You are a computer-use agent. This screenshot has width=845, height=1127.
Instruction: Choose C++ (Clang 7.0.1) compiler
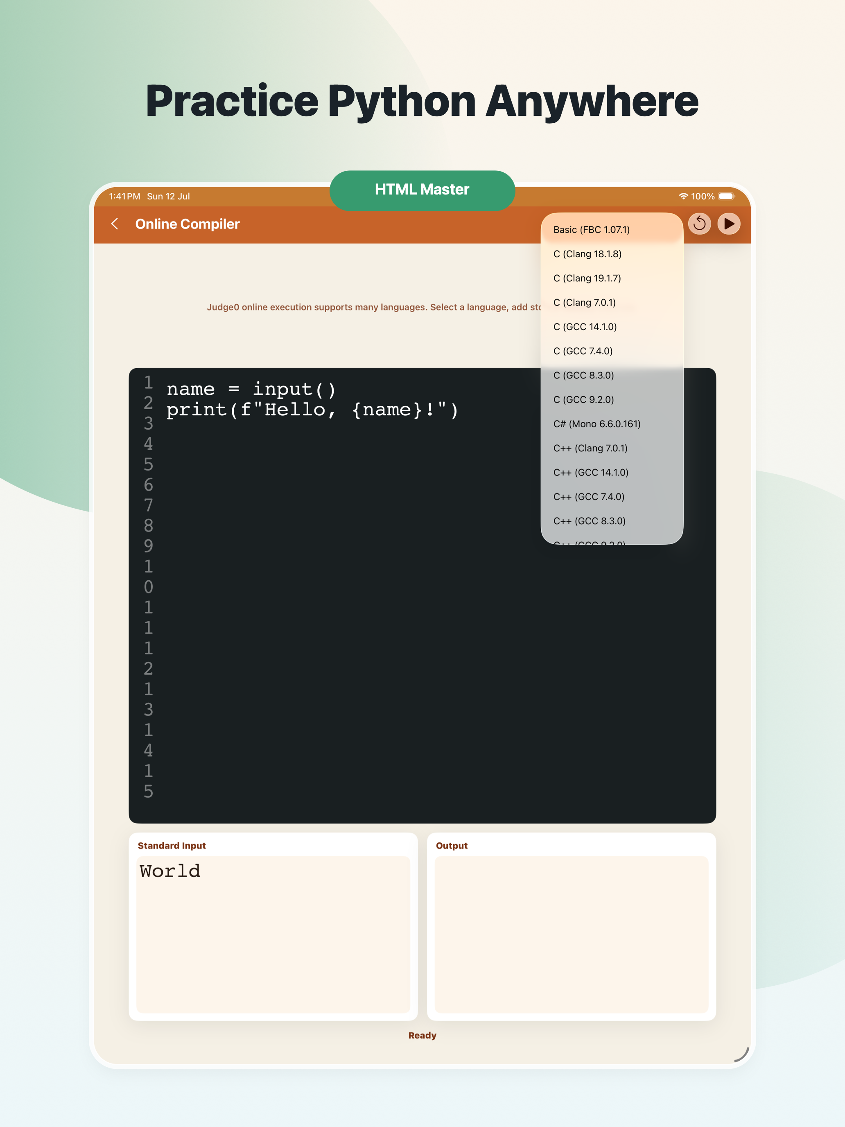(x=611, y=448)
